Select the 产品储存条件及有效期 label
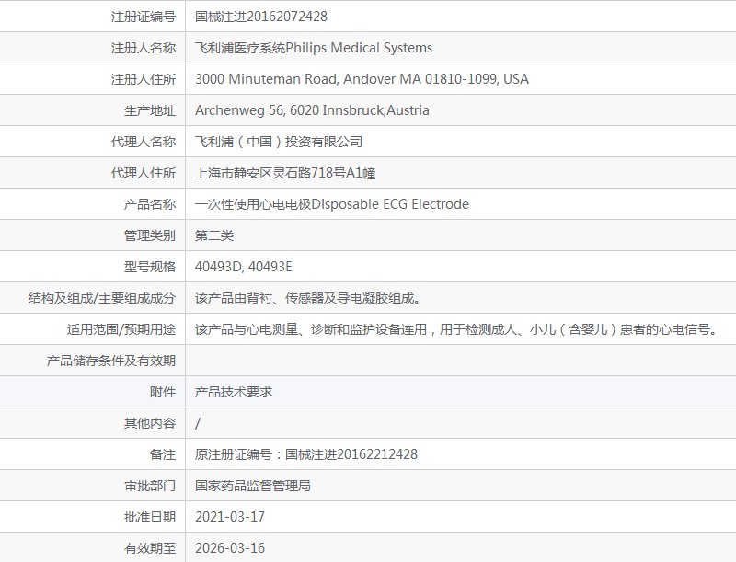This screenshot has height=562, width=736. tap(111, 361)
